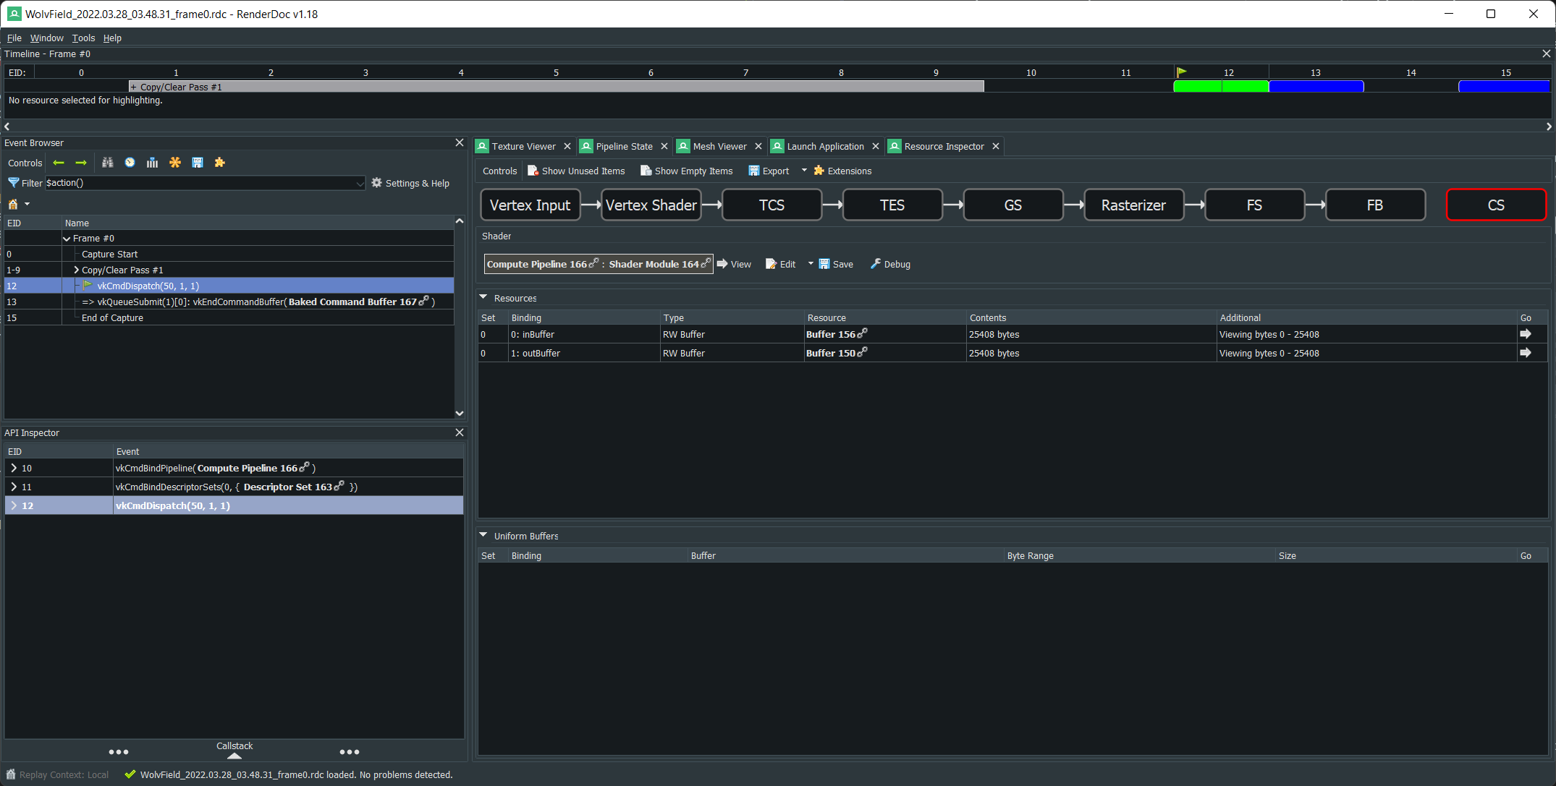Export the event list via save icon

198,162
